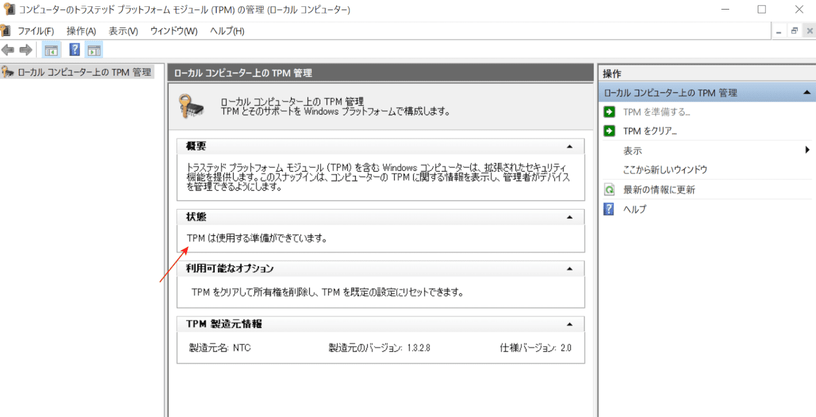The height and width of the screenshot is (417, 816).
Task: Click TPM を準備する... action
Action: click(x=656, y=112)
